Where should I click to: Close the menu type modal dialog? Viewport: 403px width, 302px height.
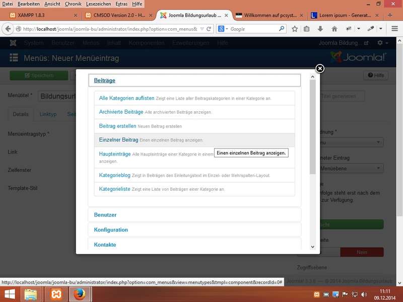point(320,68)
